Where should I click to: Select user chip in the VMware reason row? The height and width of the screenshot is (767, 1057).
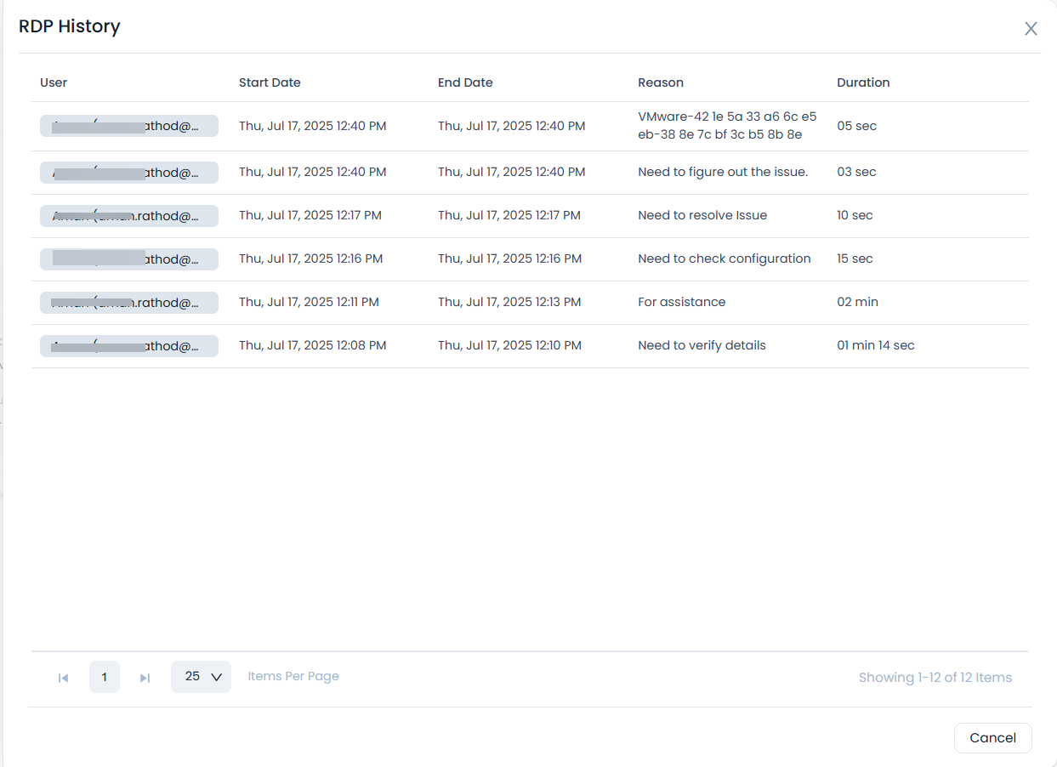click(129, 126)
